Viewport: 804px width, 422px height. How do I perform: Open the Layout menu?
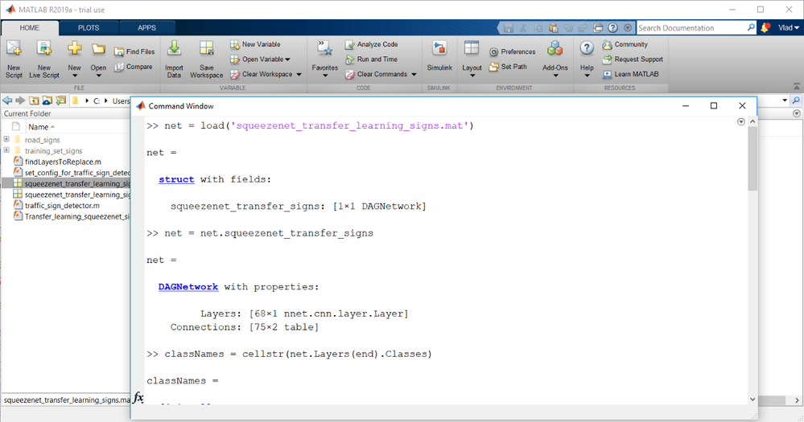point(472,60)
